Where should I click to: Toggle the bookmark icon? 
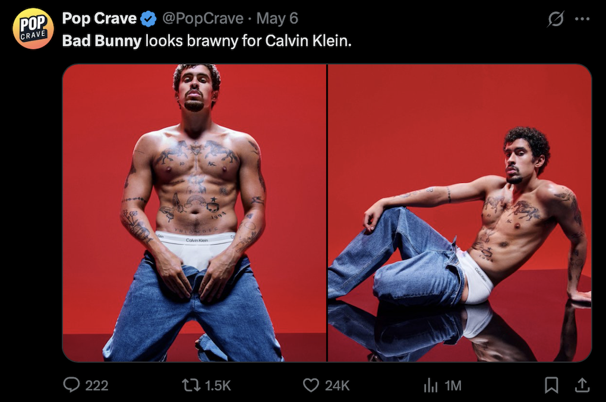coord(551,385)
